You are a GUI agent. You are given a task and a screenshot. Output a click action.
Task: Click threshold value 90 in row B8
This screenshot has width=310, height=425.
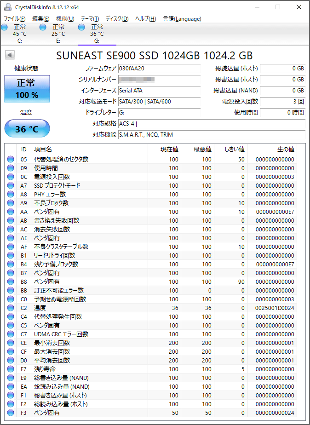[x=241, y=281]
